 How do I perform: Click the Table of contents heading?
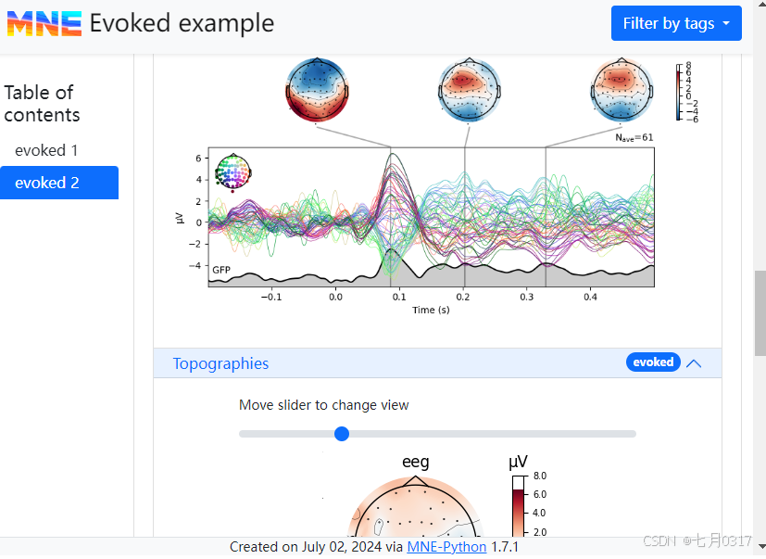[42, 104]
